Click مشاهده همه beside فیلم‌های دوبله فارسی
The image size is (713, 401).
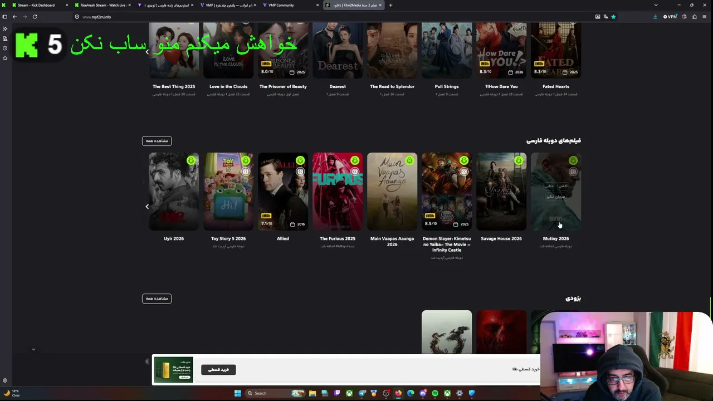(157, 141)
